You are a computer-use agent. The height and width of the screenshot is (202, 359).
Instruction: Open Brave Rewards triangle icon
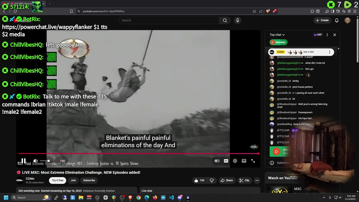coord(274,11)
